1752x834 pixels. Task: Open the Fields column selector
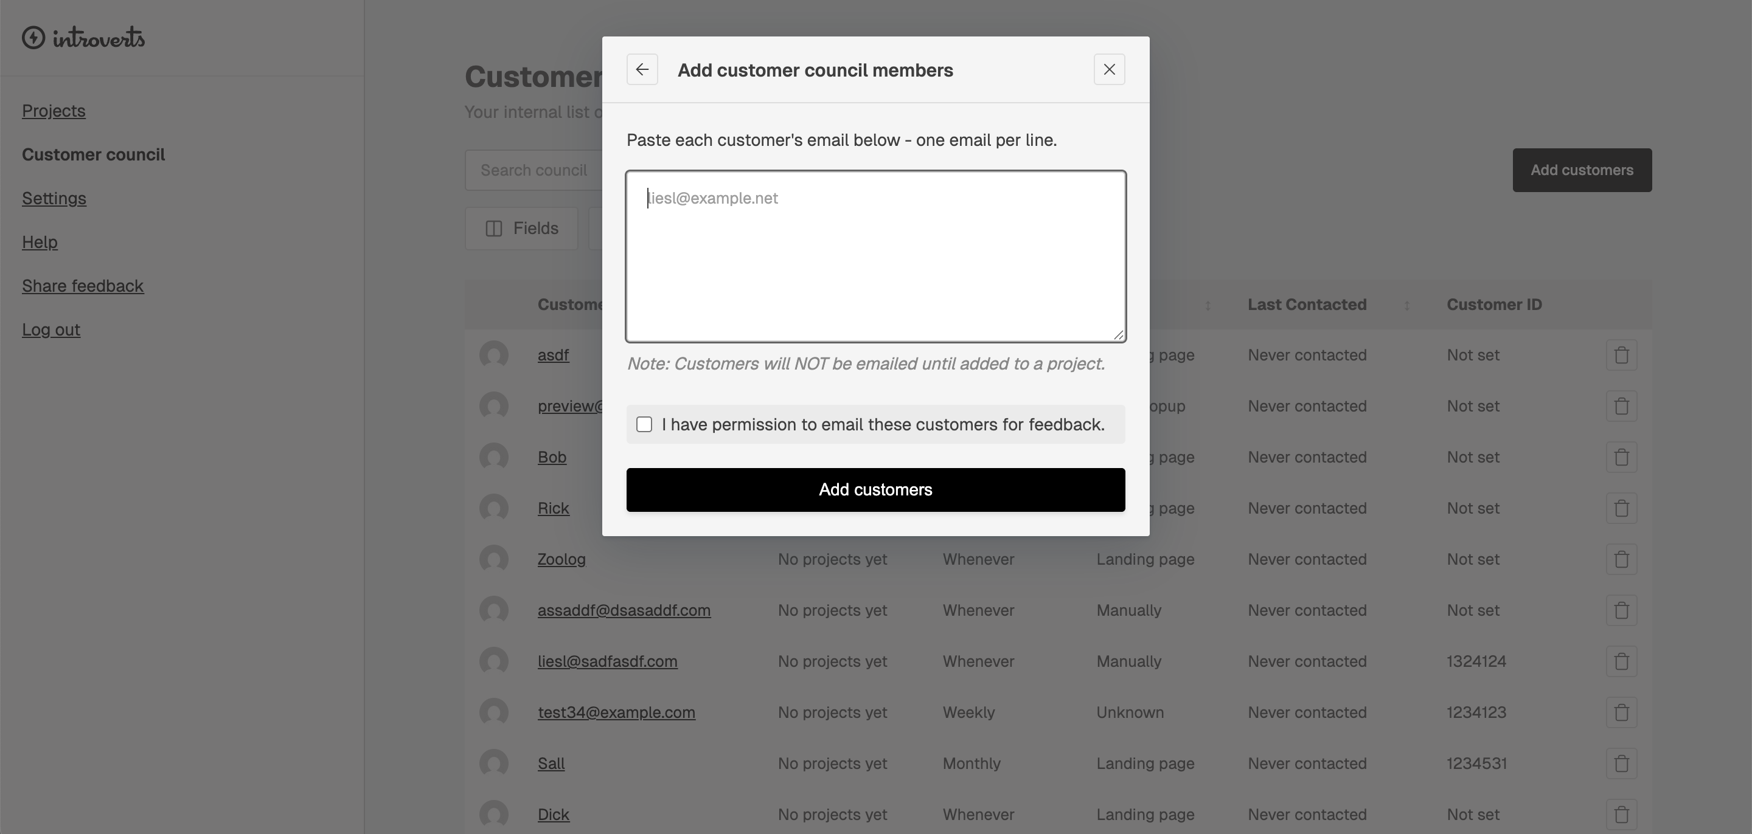click(522, 229)
